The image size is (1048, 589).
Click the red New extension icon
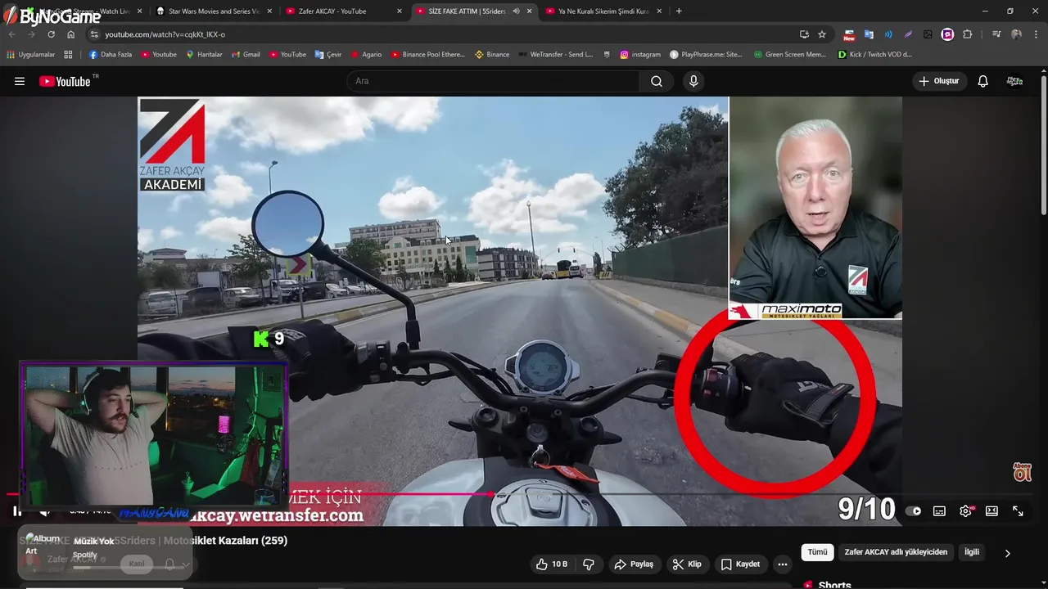click(x=849, y=35)
